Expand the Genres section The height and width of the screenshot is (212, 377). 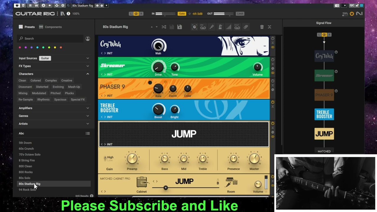pyautogui.click(x=88, y=116)
